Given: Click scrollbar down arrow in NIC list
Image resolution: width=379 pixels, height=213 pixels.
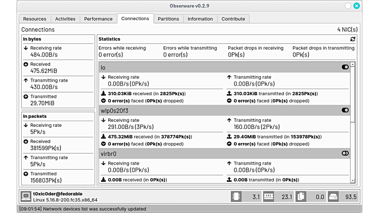Looking at the screenshot, I should (x=352, y=181).
